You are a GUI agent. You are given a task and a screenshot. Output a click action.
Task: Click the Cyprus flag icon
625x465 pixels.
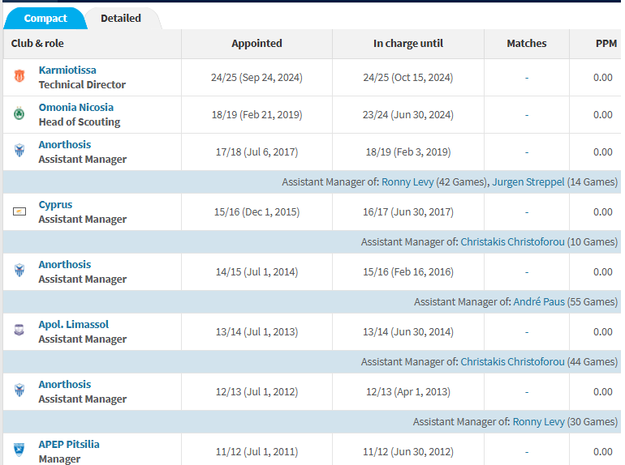19,211
